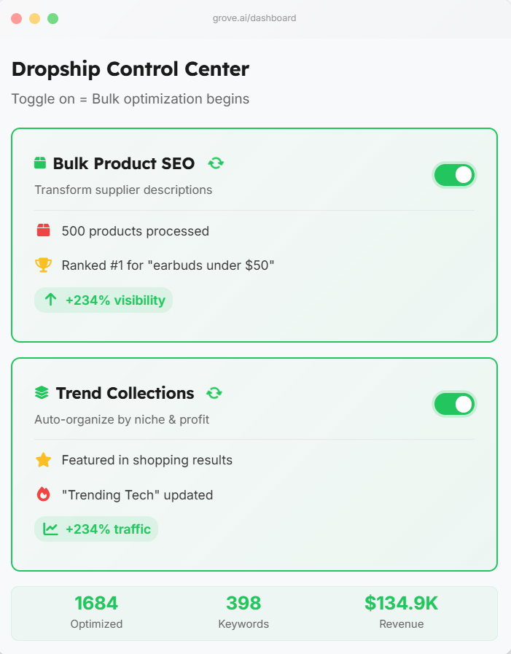The image size is (511, 654).
Task: Select the 398 Keywords stat
Action: [243, 612]
